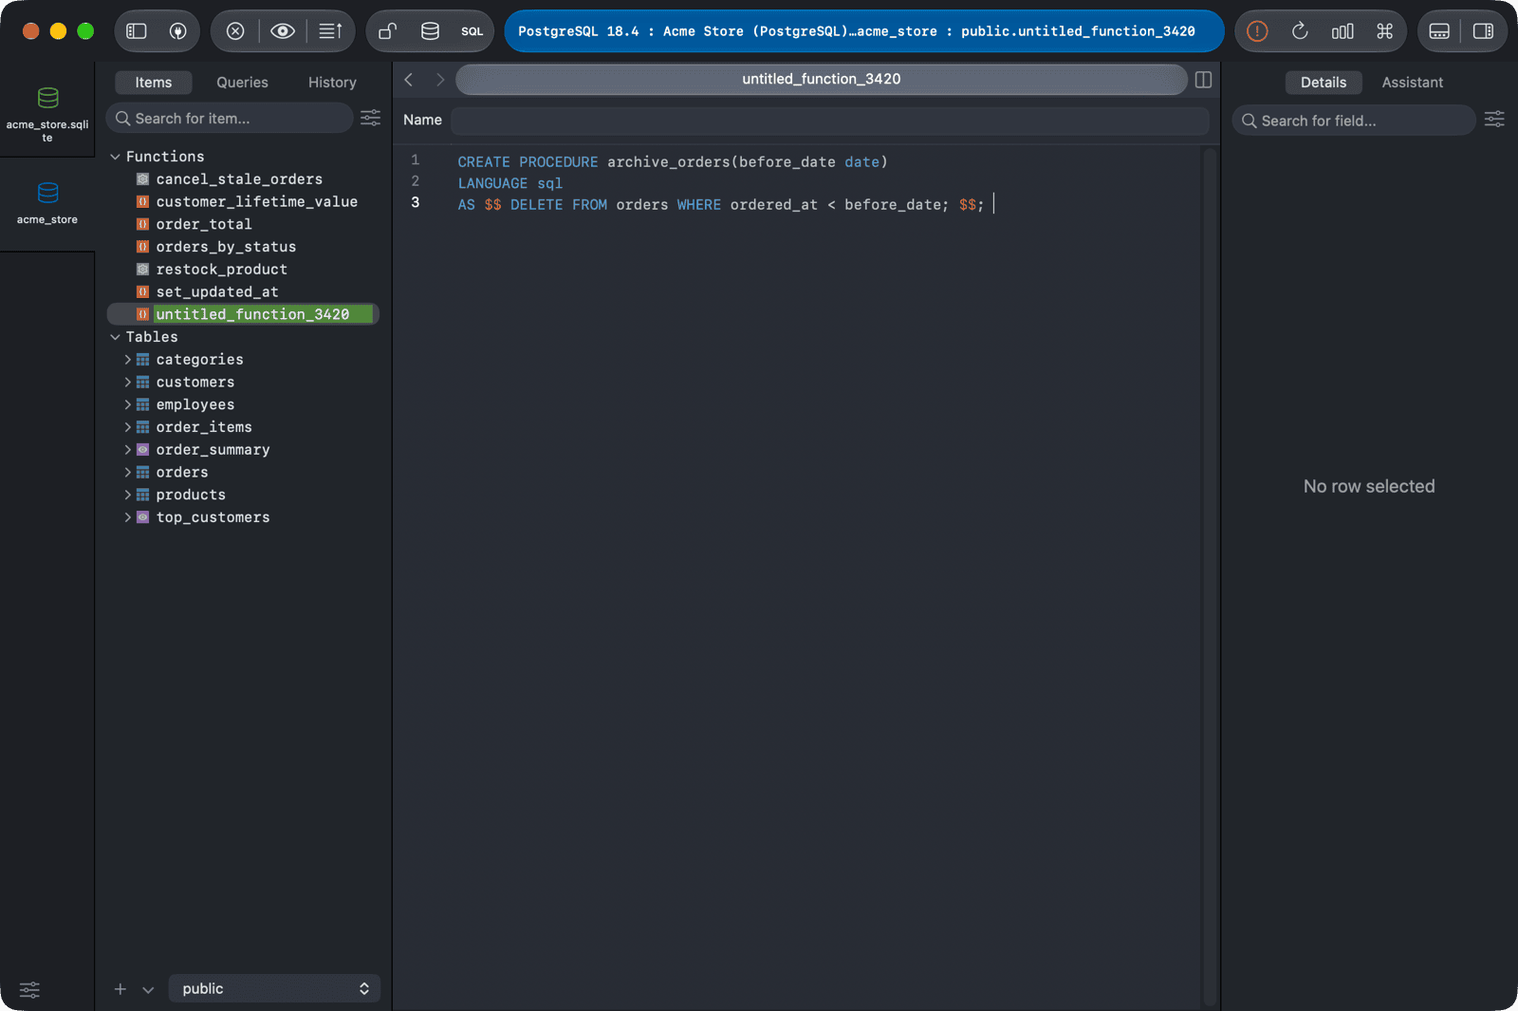The image size is (1518, 1011).
Task: Open the item filter options icon
Action: coord(370,118)
